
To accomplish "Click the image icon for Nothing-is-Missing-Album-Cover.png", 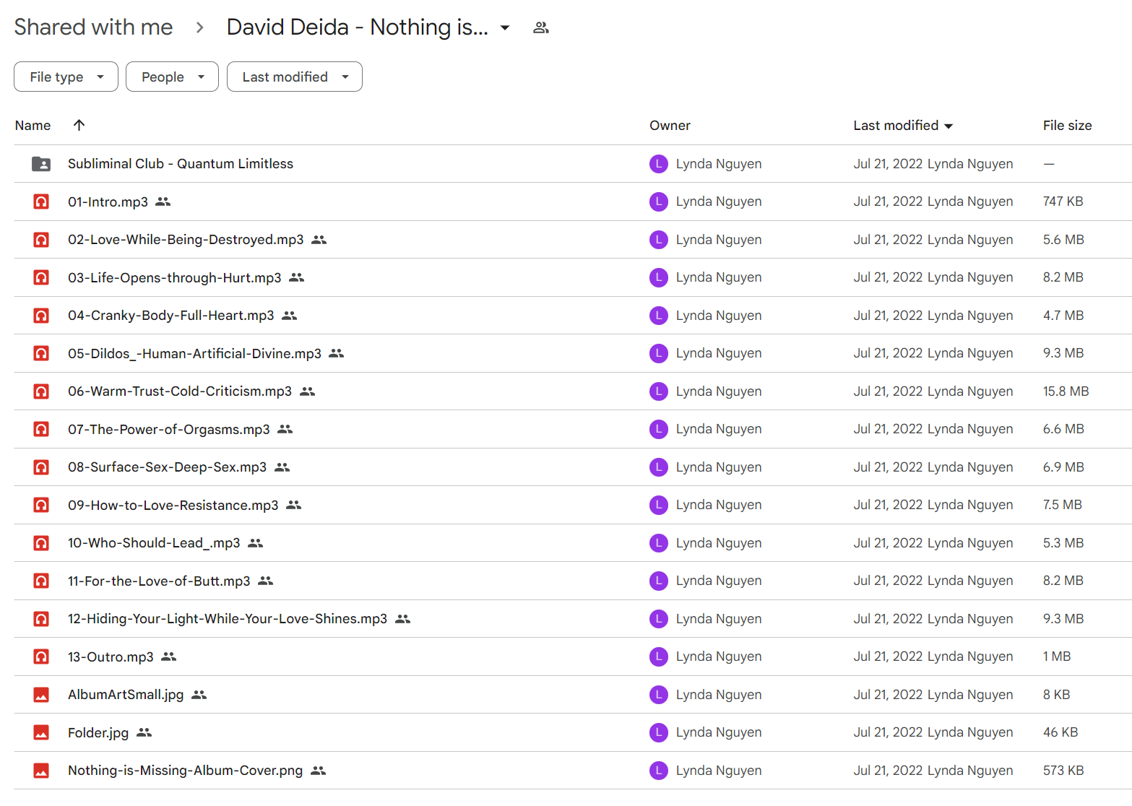I will (41, 771).
